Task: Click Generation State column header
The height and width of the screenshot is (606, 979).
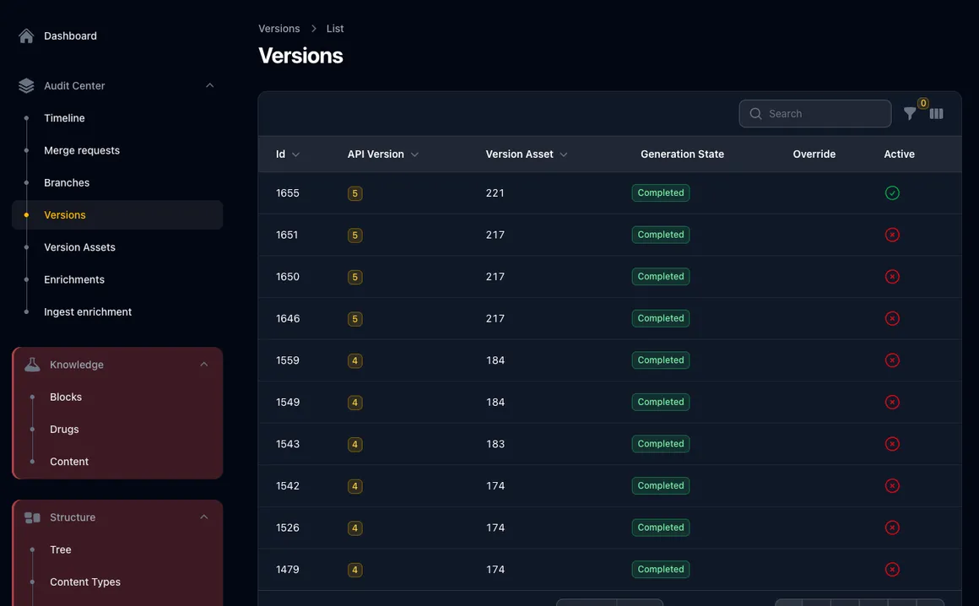Action: pos(683,154)
